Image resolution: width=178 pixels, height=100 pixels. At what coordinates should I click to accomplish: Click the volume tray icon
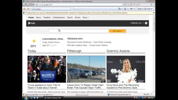[145, 97]
